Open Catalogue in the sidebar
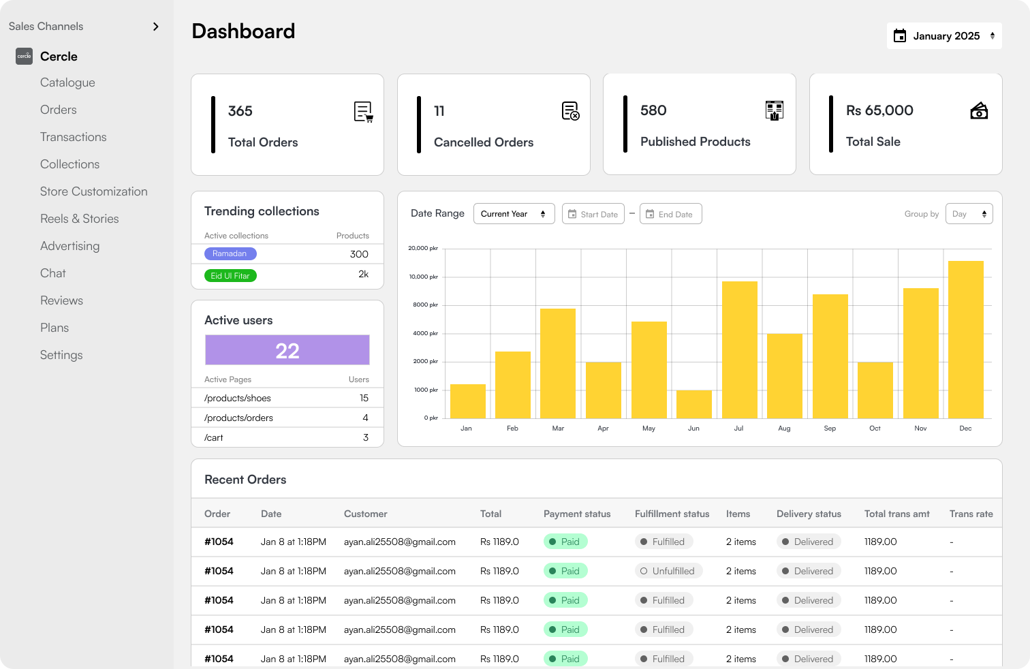 67,82
